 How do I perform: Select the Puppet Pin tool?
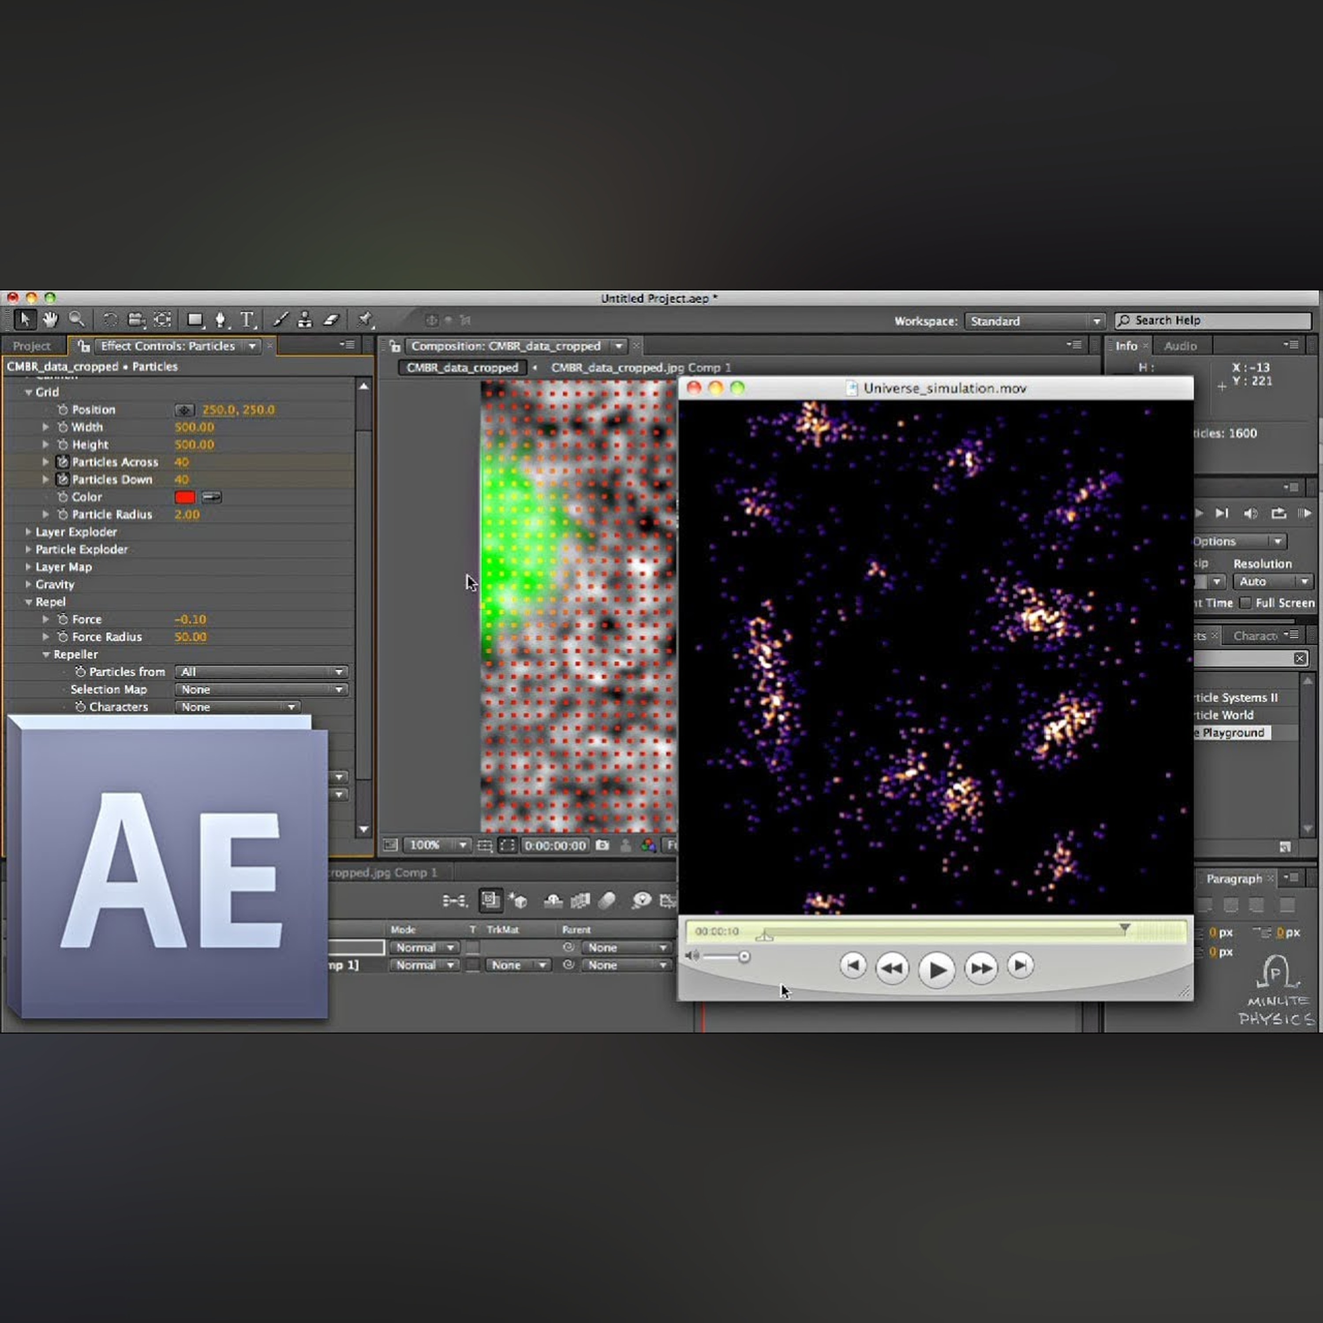(365, 320)
